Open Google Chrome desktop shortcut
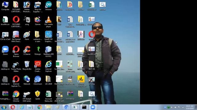The height and width of the screenshot is (110, 197). (x=16, y=96)
